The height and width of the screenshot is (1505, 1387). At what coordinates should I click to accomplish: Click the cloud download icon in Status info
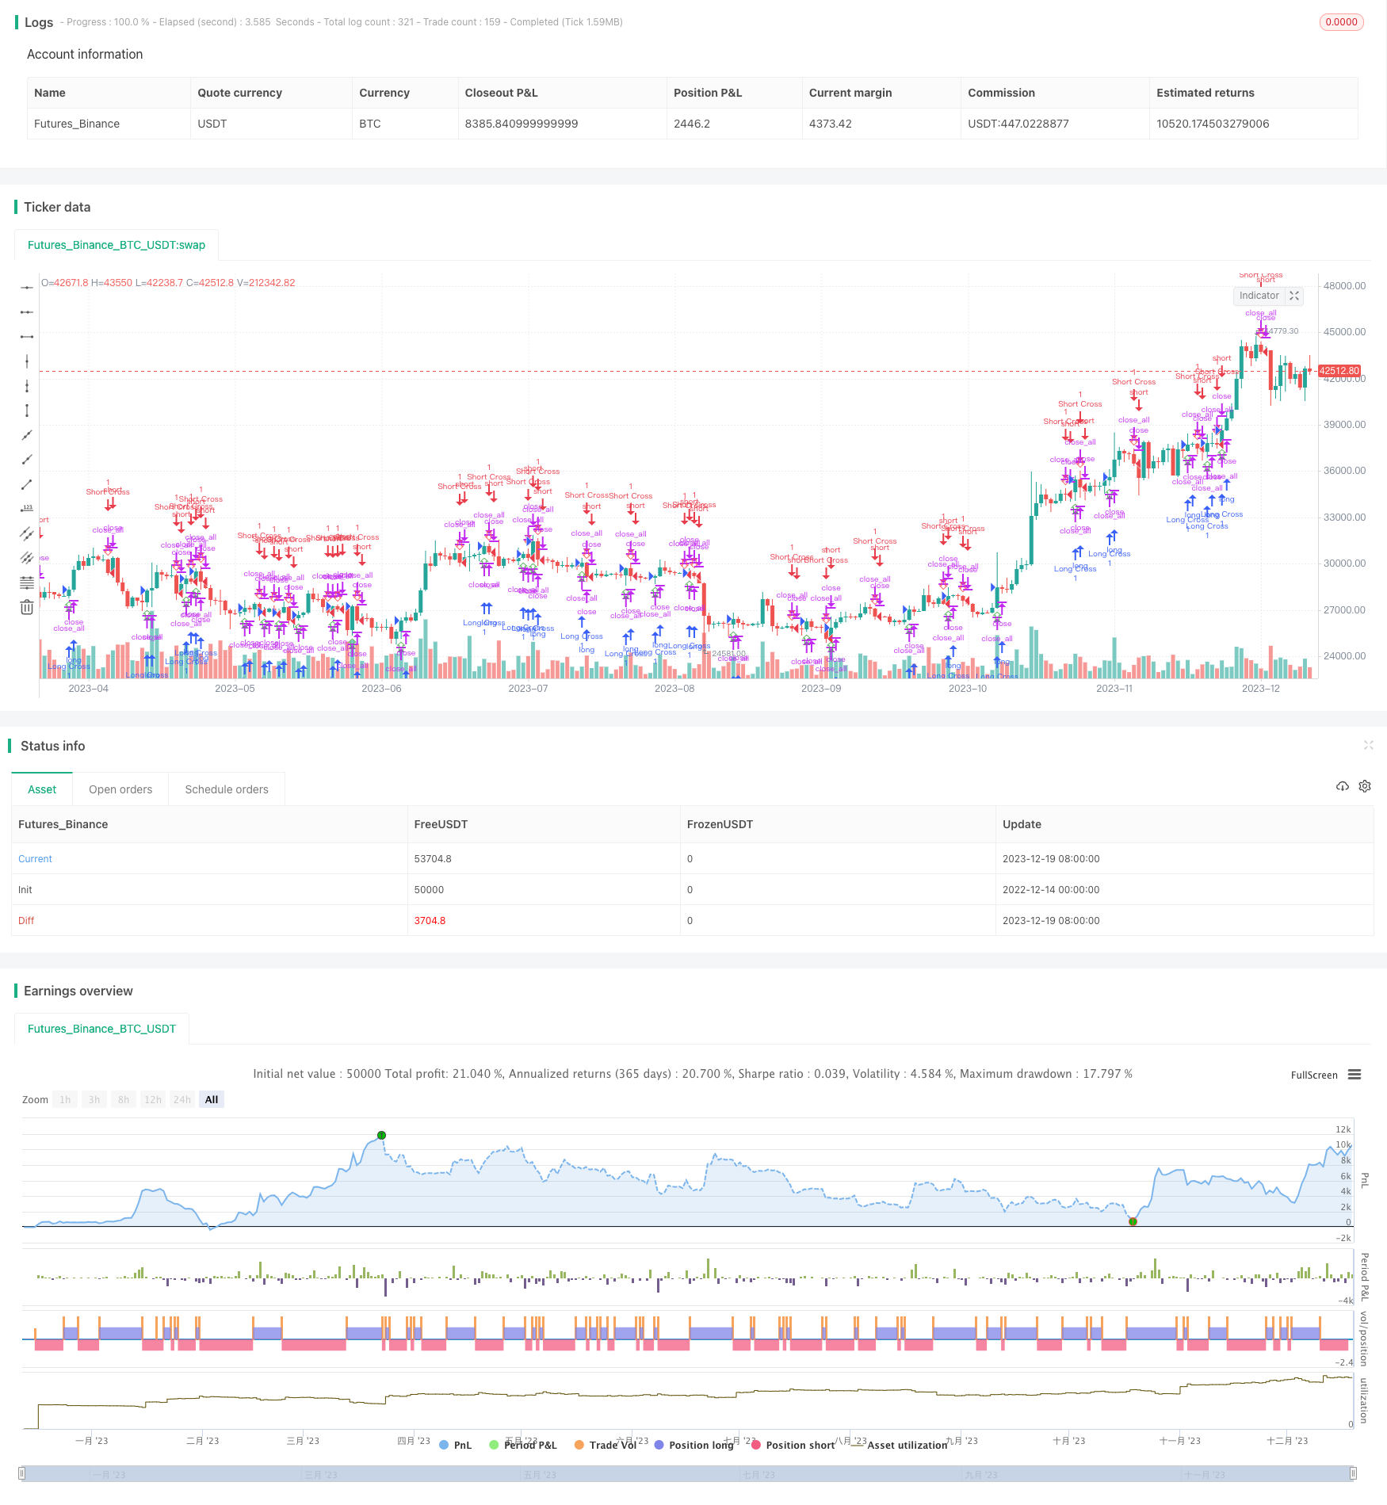(x=1343, y=786)
